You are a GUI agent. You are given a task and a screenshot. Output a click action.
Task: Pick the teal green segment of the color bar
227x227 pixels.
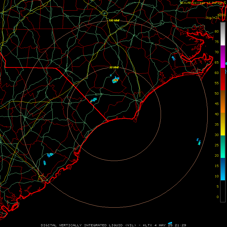tap(223, 147)
